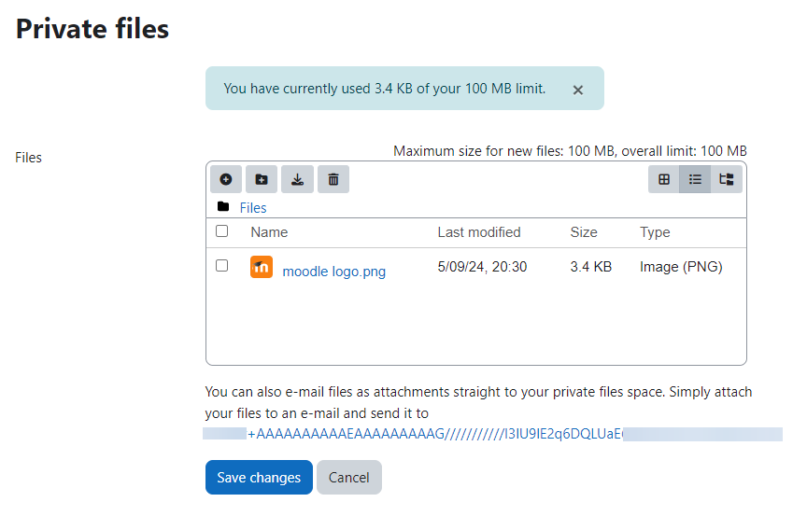The height and width of the screenshot is (516, 807).
Task: Open the moodle logo.png file link
Action: point(334,272)
